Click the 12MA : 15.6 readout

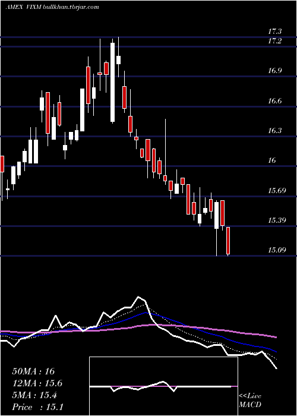(x=37, y=383)
